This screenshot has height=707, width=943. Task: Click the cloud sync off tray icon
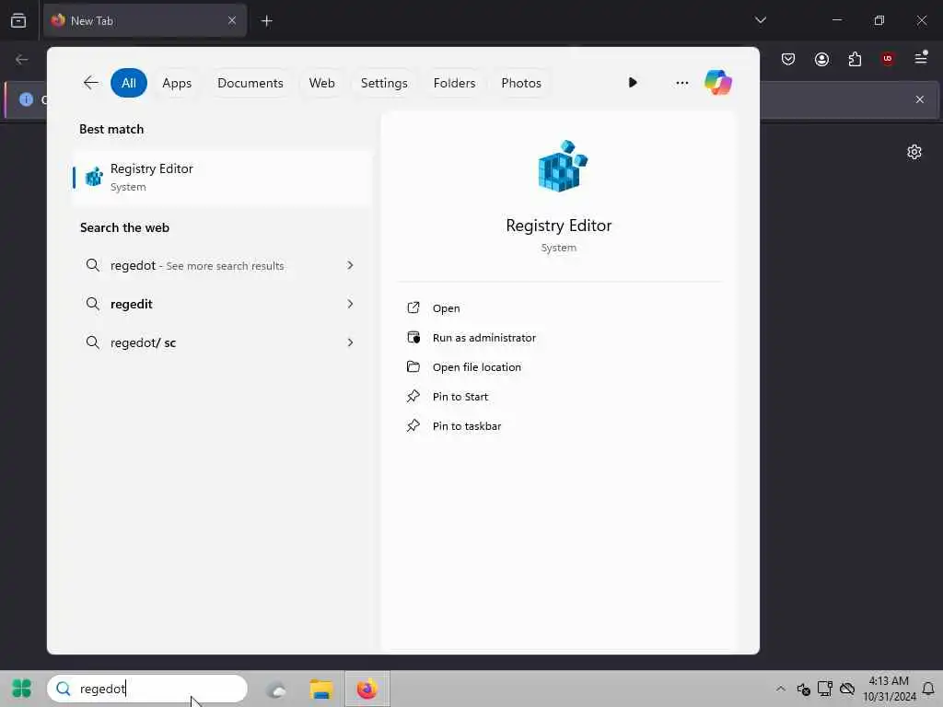click(847, 689)
